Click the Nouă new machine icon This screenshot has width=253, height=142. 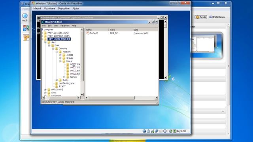point(25,16)
